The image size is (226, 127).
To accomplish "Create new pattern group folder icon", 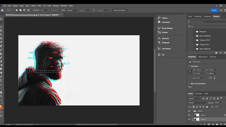I will 216,53.
